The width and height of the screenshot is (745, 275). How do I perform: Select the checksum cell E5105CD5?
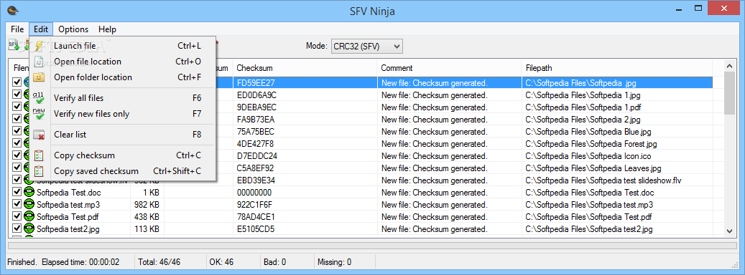pyautogui.click(x=256, y=229)
